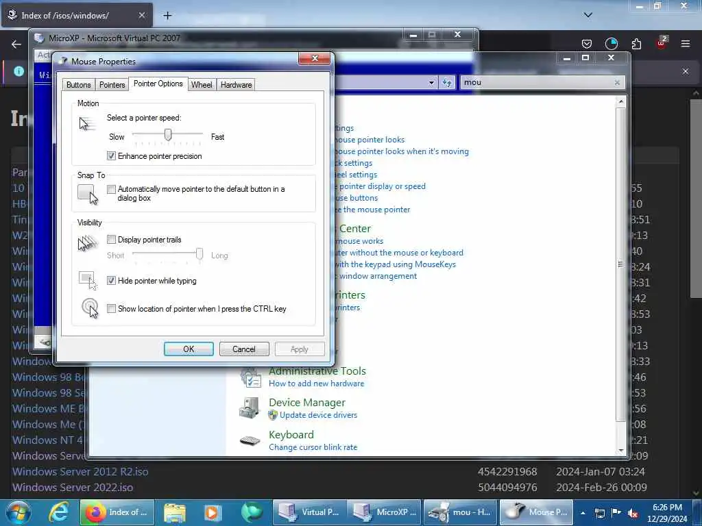Open Windows Server 2022.iso link
This screenshot has width=702, height=526.
click(73, 487)
